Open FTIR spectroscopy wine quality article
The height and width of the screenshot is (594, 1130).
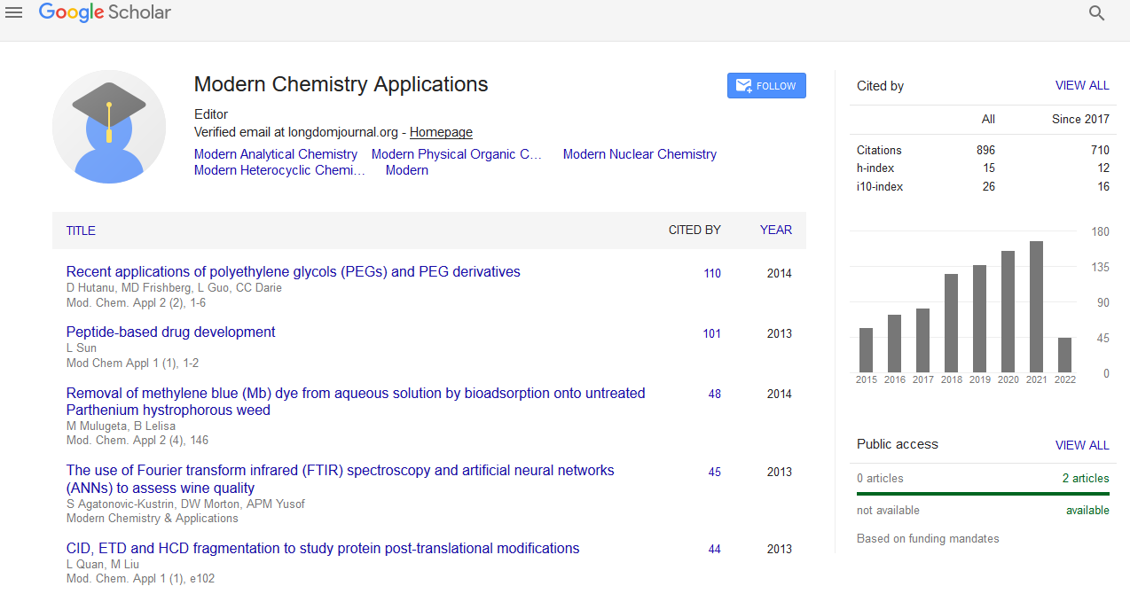(x=341, y=480)
